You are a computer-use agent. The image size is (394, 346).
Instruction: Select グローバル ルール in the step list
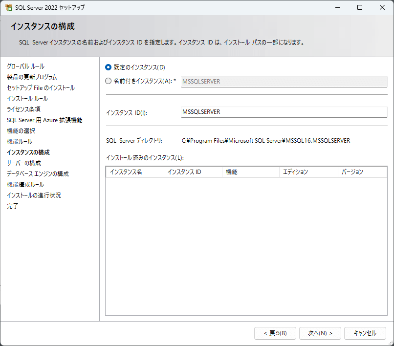pos(25,66)
